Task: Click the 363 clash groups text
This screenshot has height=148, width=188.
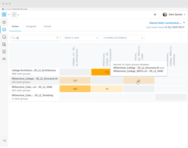Action: pyautogui.click(x=21, y=91)
